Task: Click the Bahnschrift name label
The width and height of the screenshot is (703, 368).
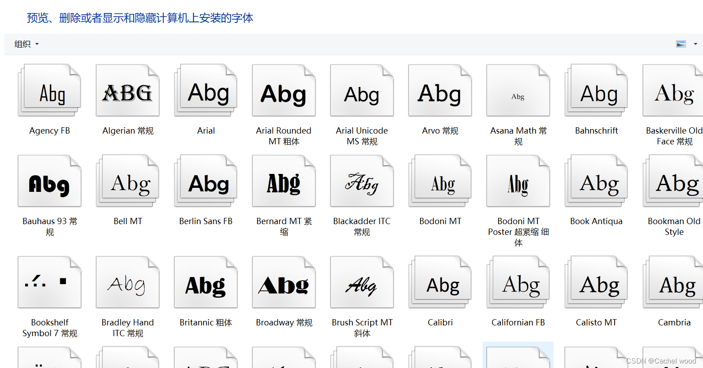Action: tap(596, 130)
